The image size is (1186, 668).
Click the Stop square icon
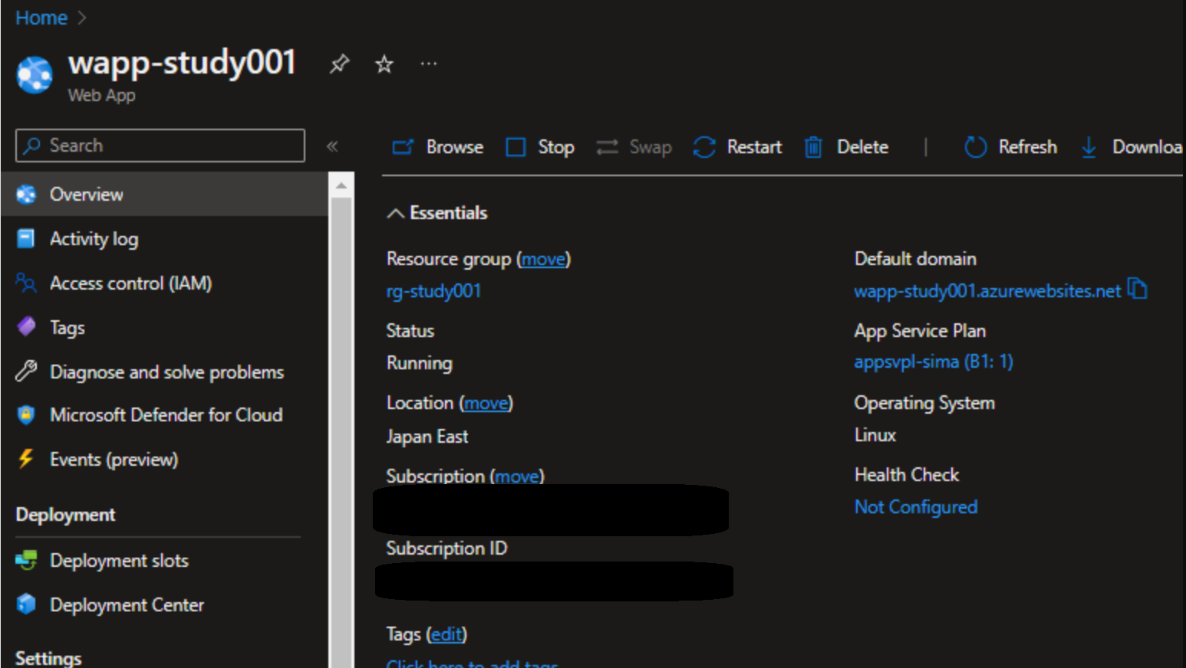(x=516, y=146)
